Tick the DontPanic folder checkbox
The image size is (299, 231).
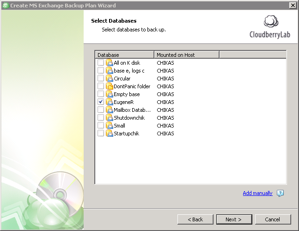(x=100, y=86)
